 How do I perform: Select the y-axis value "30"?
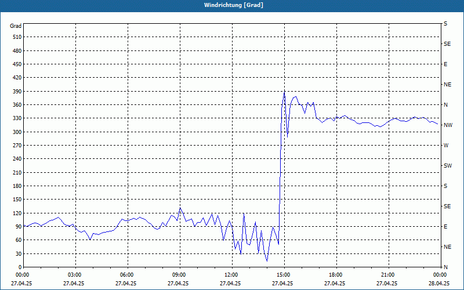point(19,253)
